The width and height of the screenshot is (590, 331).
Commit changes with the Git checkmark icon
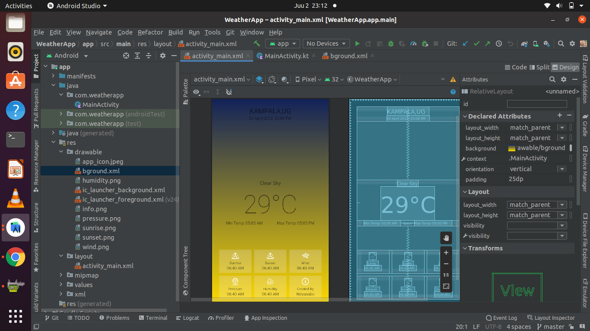pyautogui.click(x=476, y=44)
